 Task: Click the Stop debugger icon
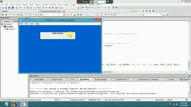point(109,8)
